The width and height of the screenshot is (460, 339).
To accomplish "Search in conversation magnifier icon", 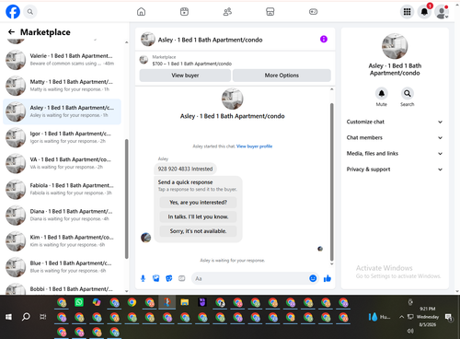I will pyautogui.click(x=408, y=93).
